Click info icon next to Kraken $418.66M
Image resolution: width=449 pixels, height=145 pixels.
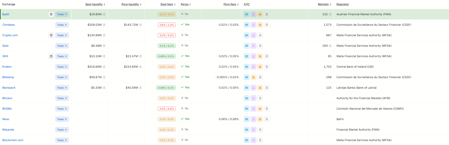point(104,67)
